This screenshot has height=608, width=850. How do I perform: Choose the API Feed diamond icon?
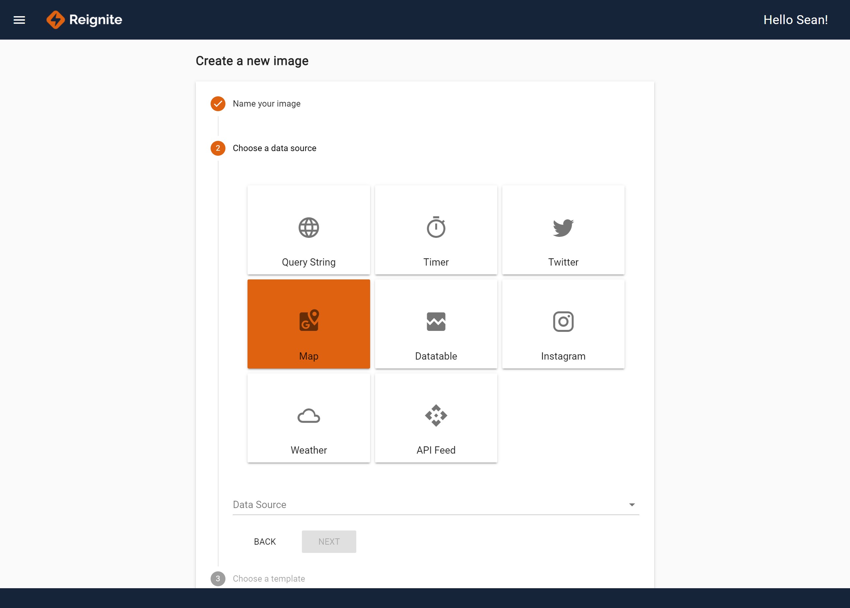(x=436, y=416)
